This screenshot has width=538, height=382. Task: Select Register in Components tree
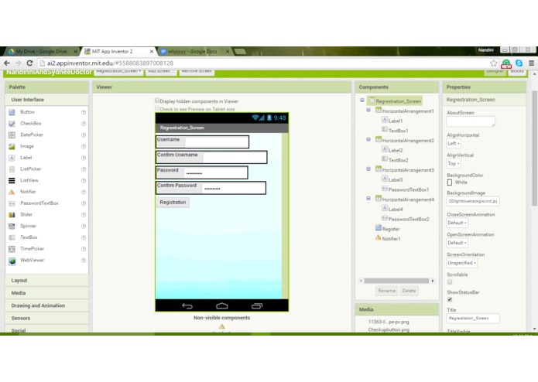(391, 229)
